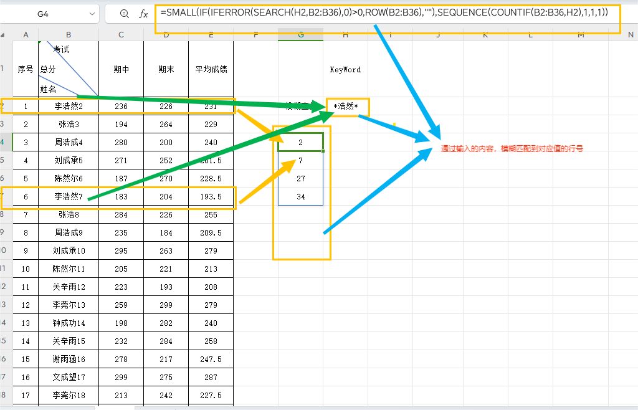Select name cell 张浩3
Screen dimensions: 638x410
69,124
